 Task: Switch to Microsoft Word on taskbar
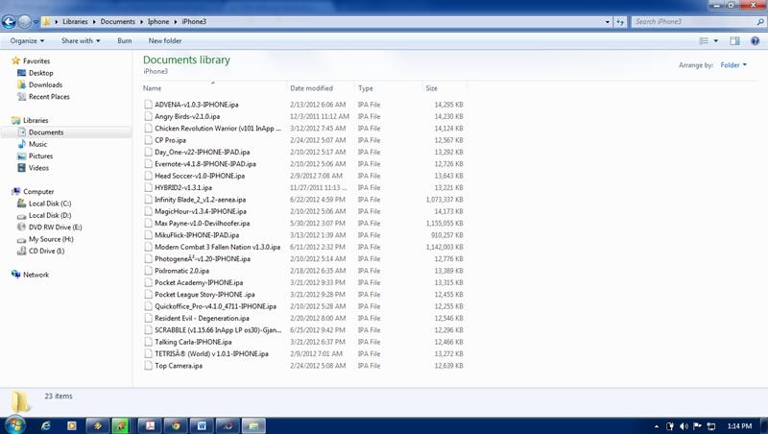pyautogui.click(x=202, y=425)
